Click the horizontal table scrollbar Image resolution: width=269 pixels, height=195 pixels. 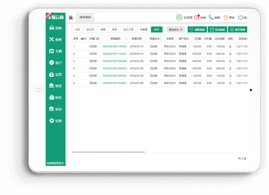[x=108, y=152]
